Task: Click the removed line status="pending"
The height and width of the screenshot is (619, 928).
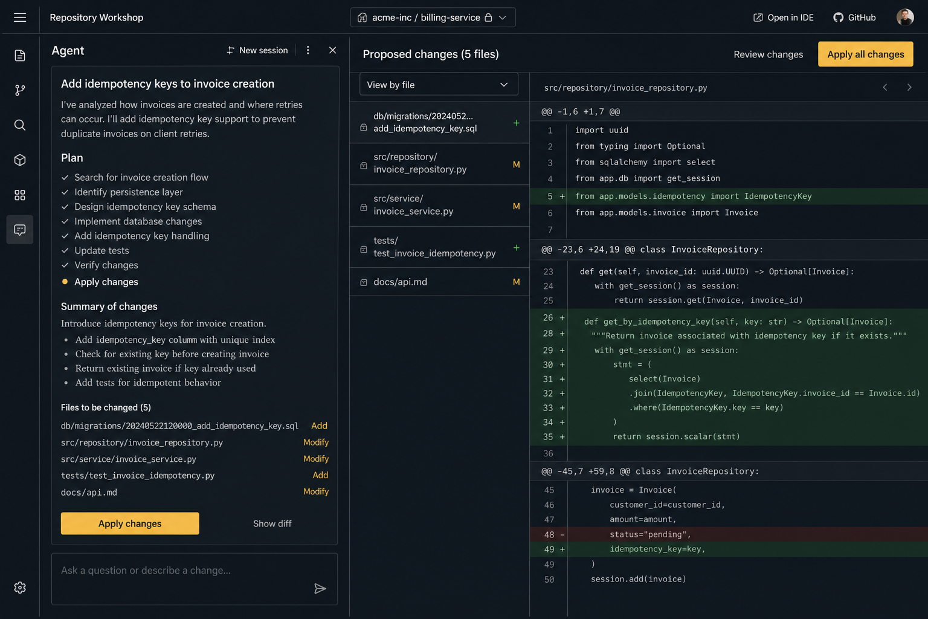Action: [729, 534]
